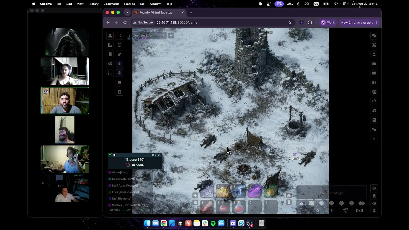Open the Rollable Tables sidebar tab
This screenshot has width=409, height=230.
point(374,82)
